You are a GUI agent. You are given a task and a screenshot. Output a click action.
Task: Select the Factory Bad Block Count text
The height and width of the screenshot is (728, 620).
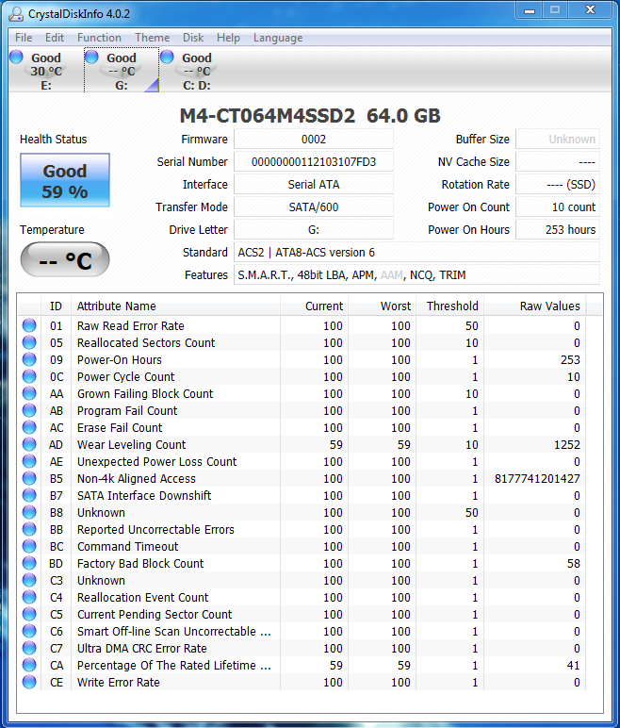(x=140, y=564)
